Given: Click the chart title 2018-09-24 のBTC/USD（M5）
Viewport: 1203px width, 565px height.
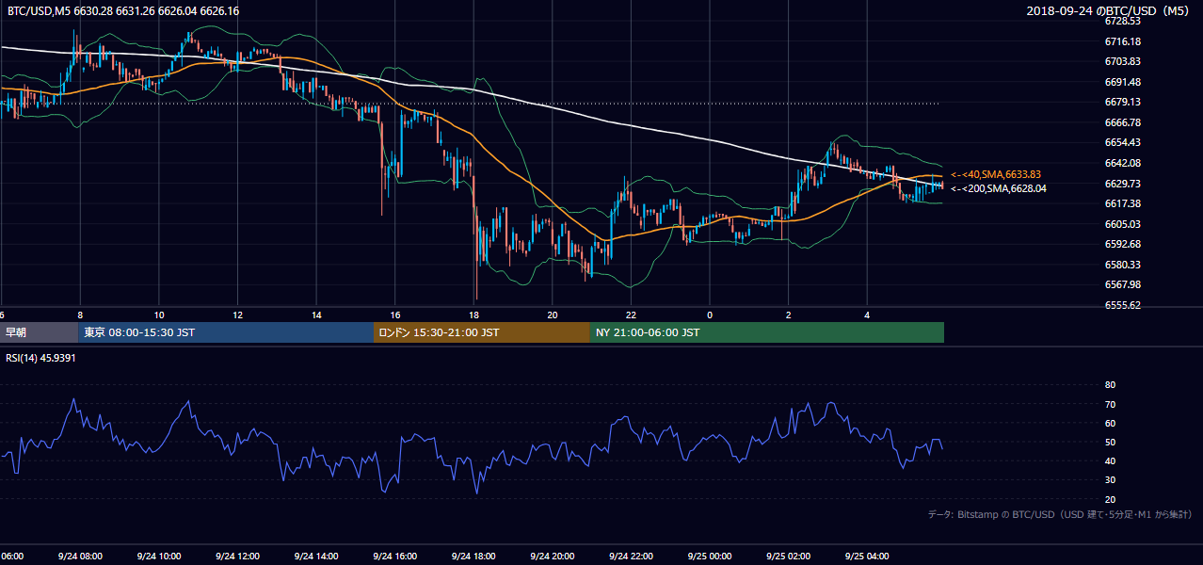Looking at the screenshot, I should pos(1109,10).
